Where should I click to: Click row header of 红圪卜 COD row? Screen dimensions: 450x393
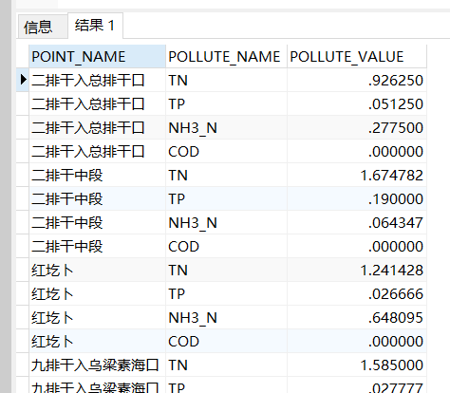[x=23, y=342]
